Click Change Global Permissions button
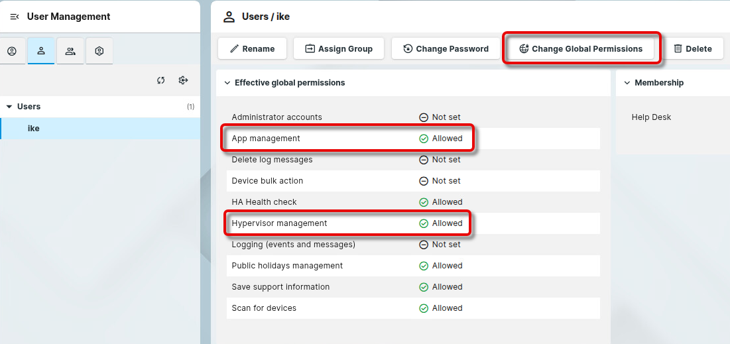This screenshot has height=344, width=730. coord(581,48)
